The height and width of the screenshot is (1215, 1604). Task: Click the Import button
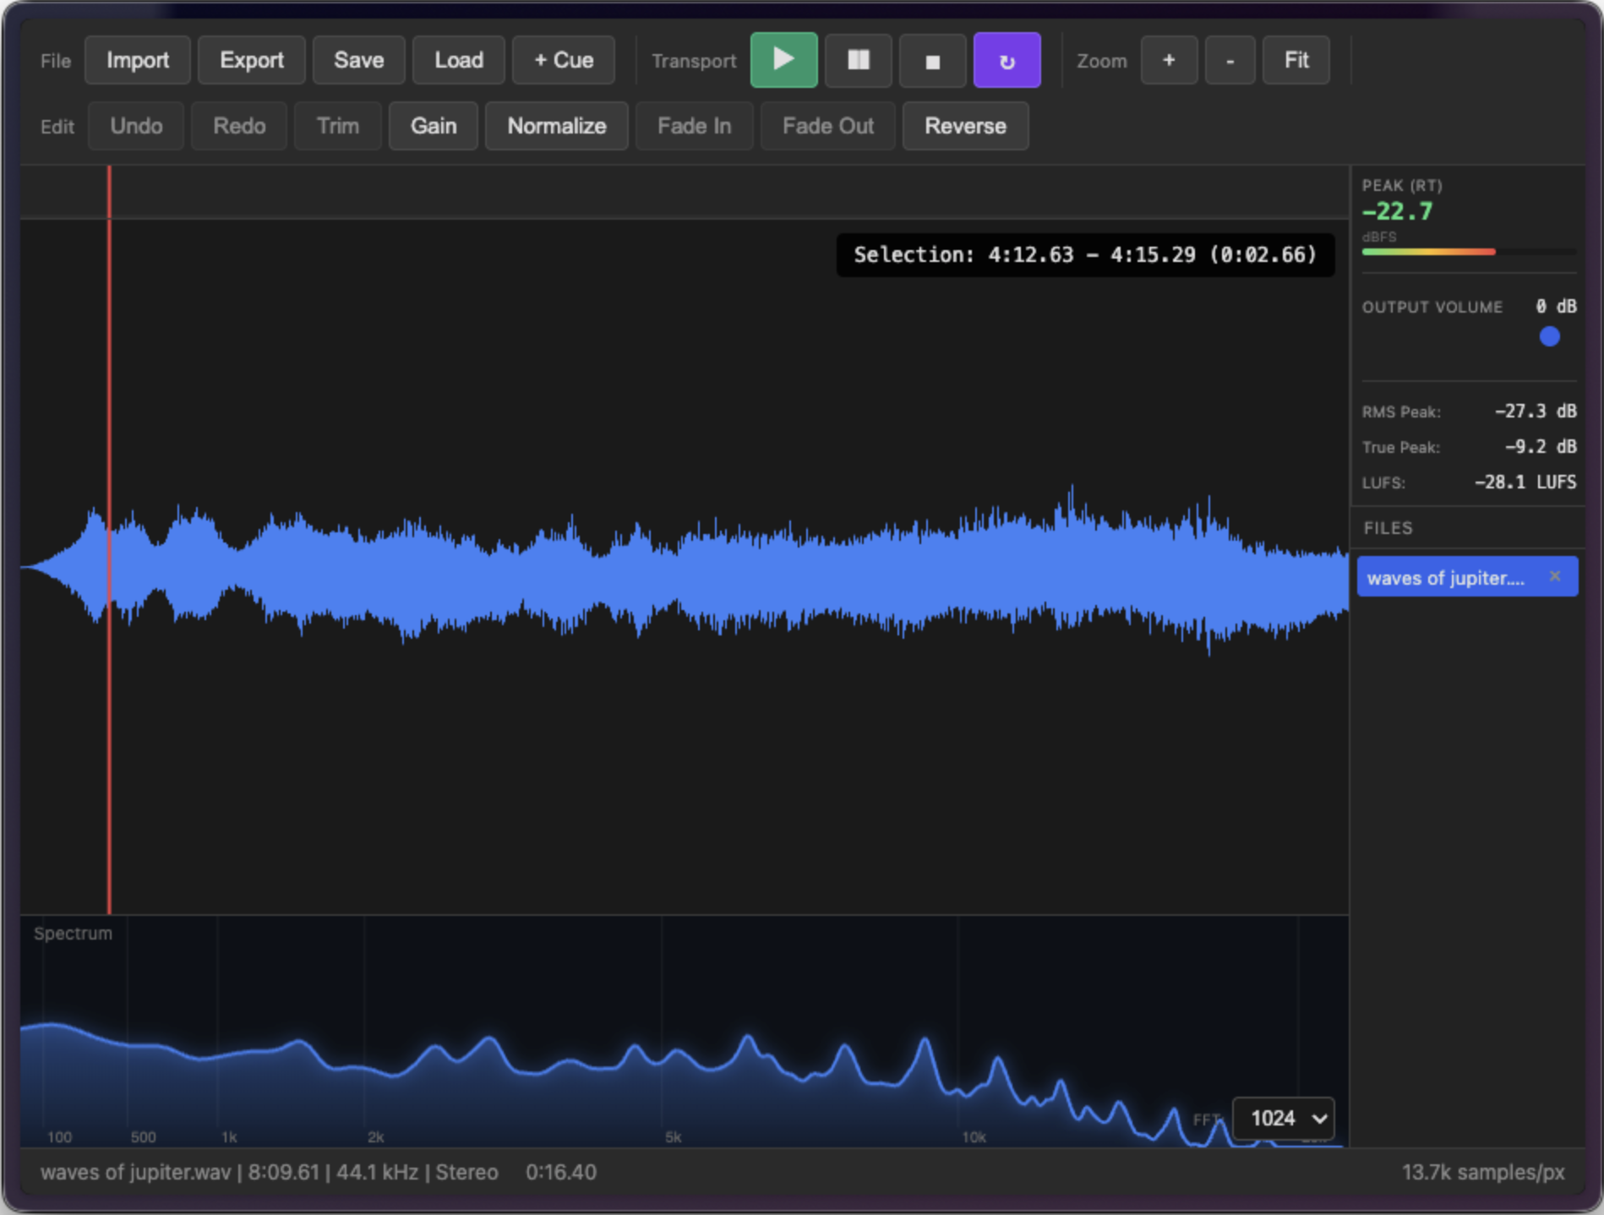point(137,60)
